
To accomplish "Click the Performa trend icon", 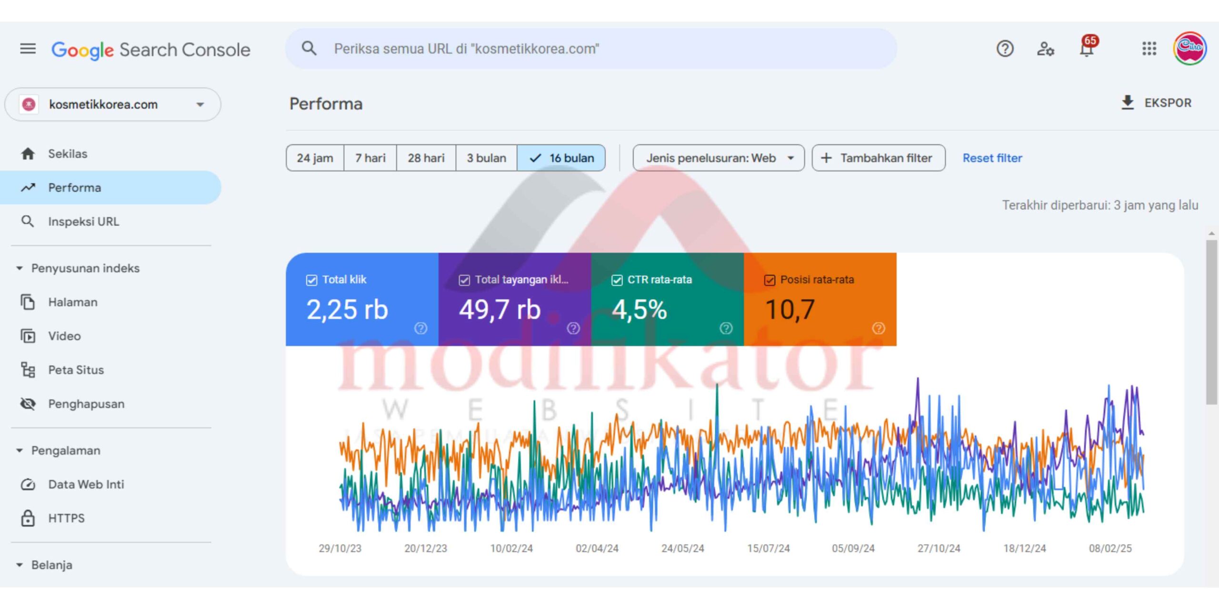I will [28, 187].
